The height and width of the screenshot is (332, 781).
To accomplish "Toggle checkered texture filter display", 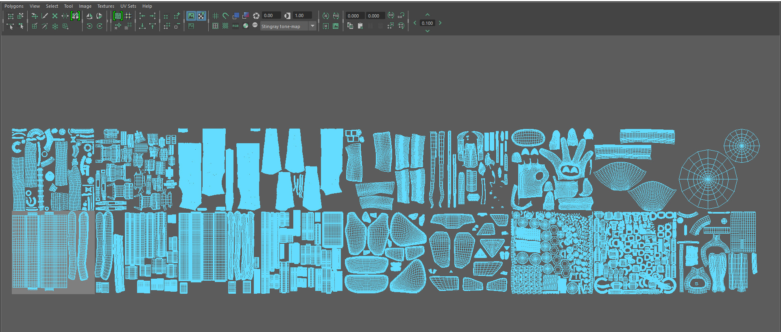I will (201, 16).
